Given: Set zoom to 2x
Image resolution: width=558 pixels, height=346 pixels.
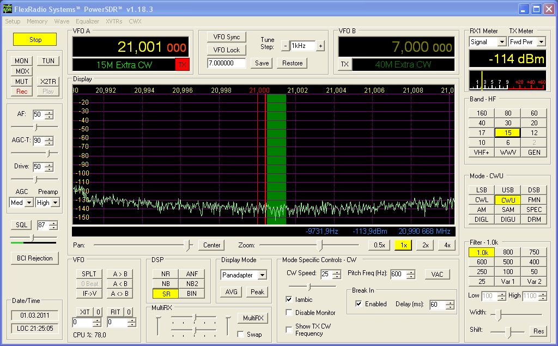Looking at the screenshot, I should [425, 245].
